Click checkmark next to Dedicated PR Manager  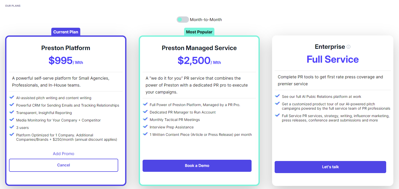145,112
